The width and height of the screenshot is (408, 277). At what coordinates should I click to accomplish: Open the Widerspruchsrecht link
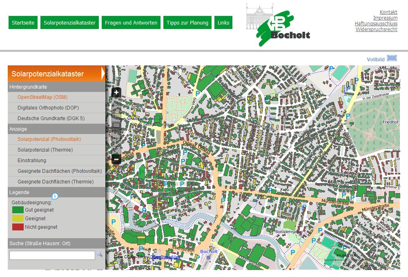(x=376, y=29)
